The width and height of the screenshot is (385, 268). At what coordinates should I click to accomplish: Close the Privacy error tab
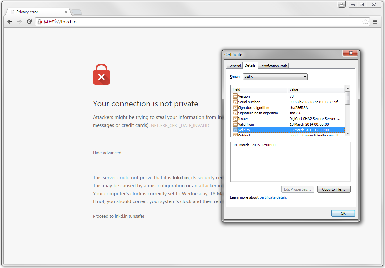pyautogui.click(x=66, y=12)
